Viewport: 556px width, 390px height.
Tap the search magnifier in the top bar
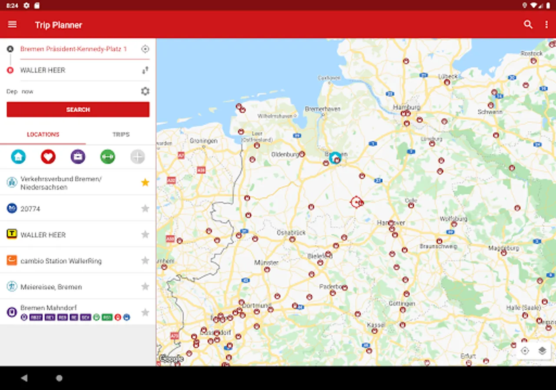(528, 25)
